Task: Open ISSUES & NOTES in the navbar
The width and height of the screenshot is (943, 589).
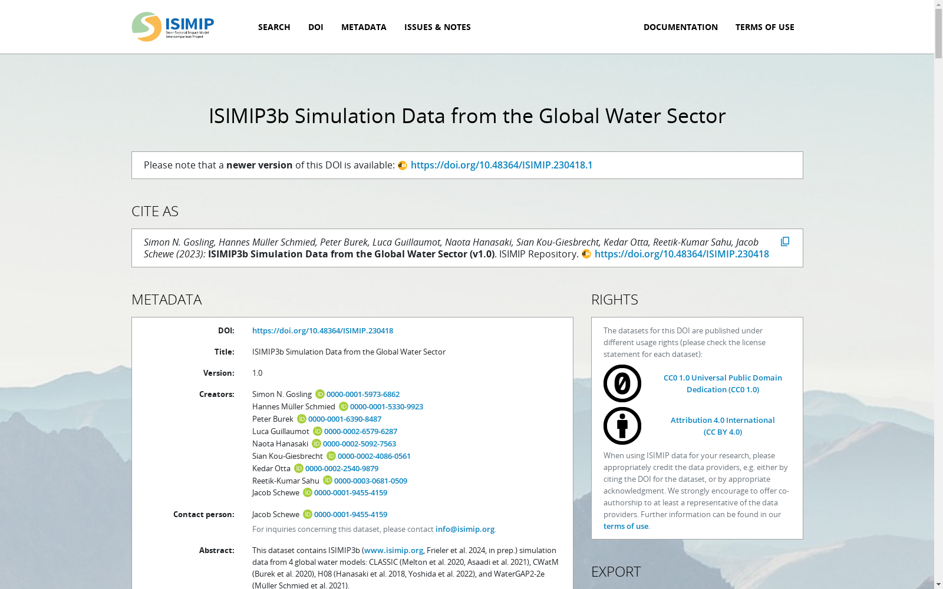Action: (x=437, y=27)
